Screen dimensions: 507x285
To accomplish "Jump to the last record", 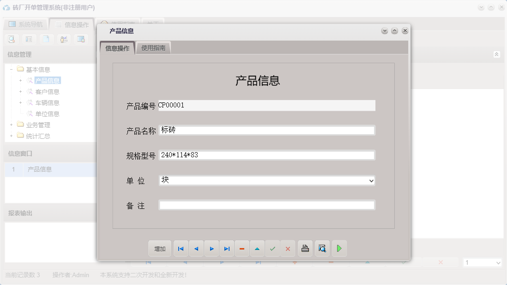I will 227,249.
